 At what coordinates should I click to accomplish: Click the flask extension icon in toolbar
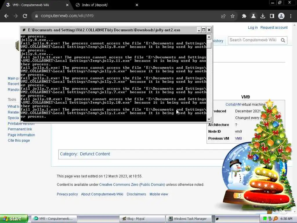point(253,16)
